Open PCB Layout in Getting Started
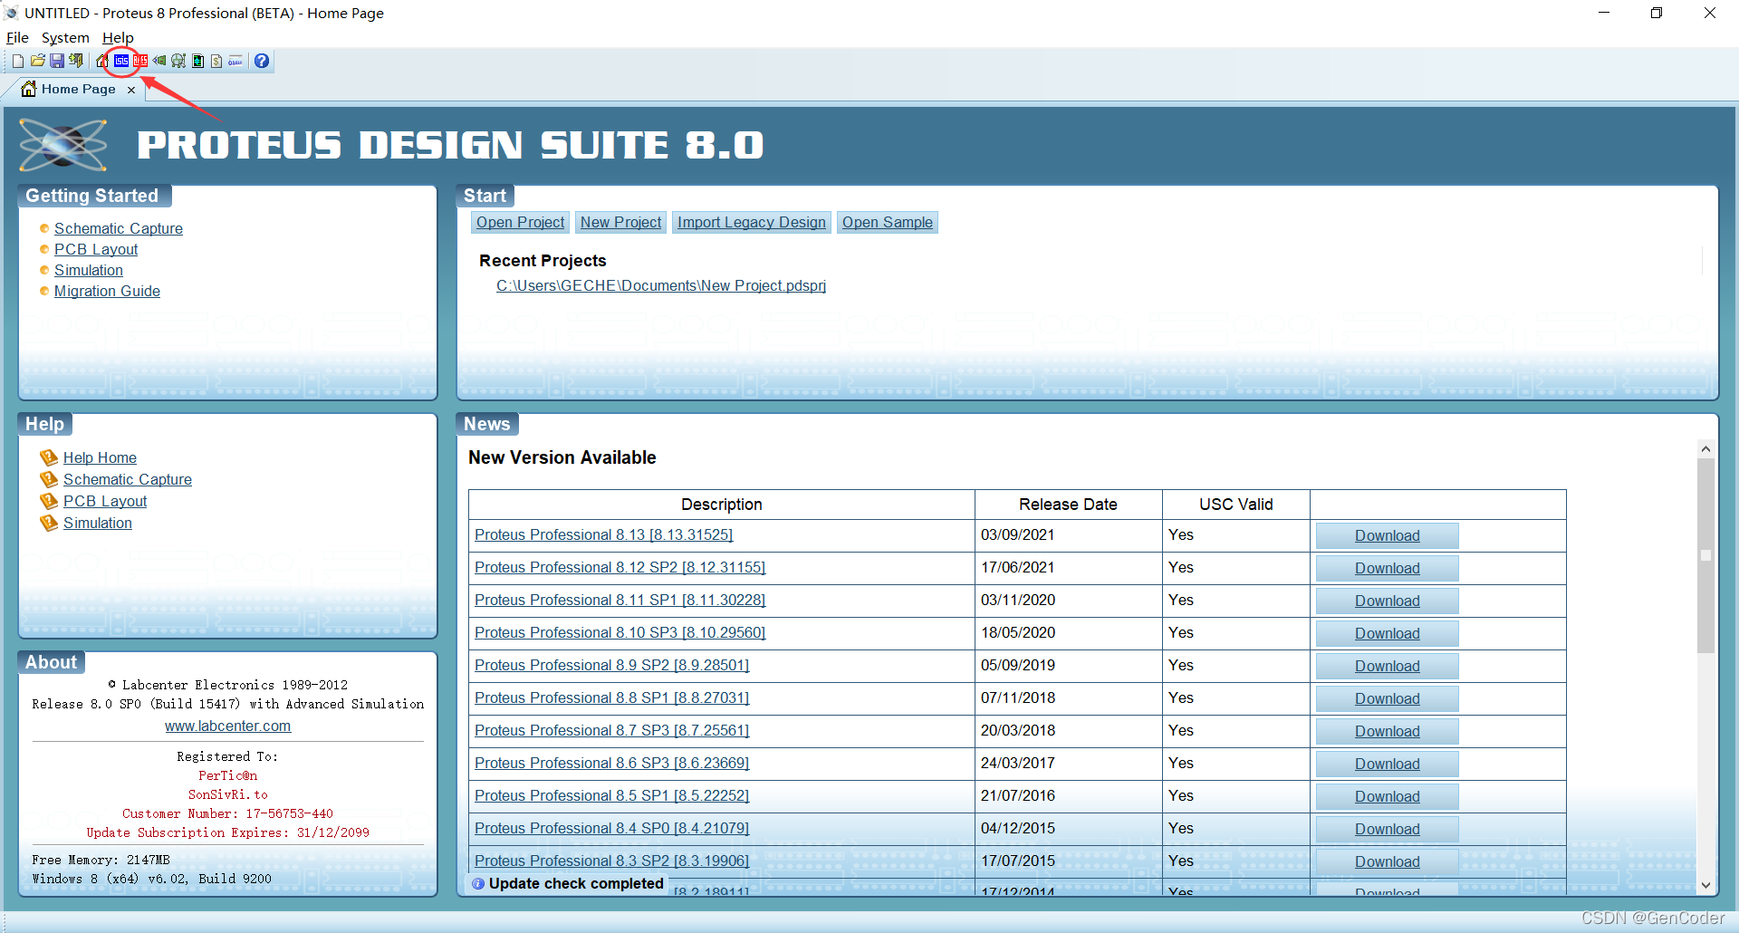 (x=96, y=249)
